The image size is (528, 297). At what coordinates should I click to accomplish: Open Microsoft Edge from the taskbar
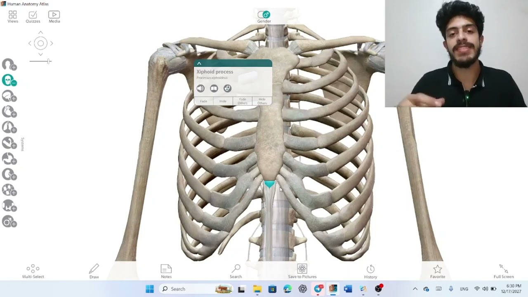click(x=288, y=289)
